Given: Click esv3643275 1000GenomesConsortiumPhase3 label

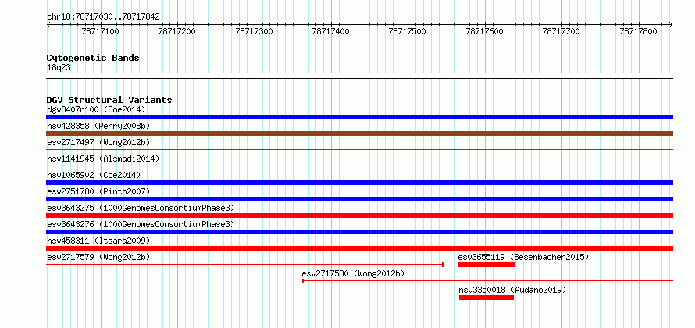Looking at the screenshot, I should pyautogui.click(x=141, y=208).
